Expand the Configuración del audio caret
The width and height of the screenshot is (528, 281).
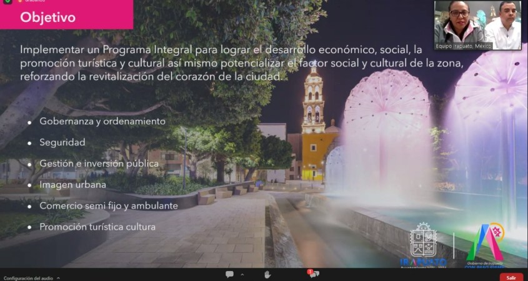58,277
